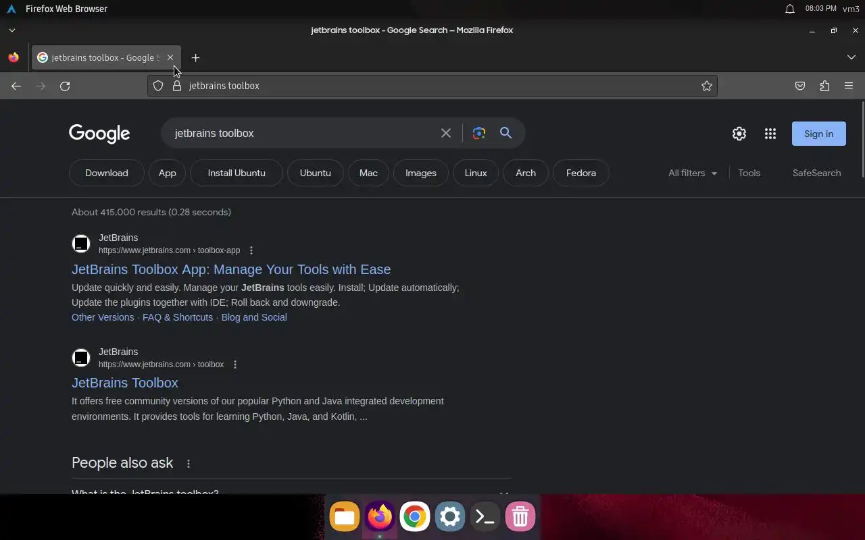Open Google quick settings gear
Image resolution: width=865 pixels, height=540 pixels.
[x=739, y=134]
